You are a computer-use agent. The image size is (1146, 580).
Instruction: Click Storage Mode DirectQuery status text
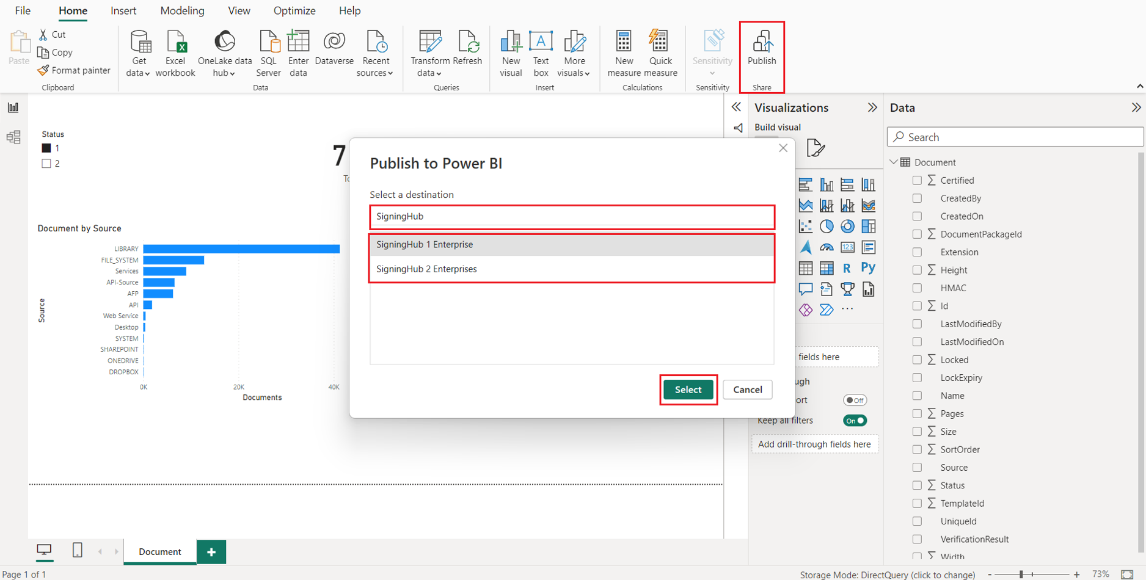click(x=887, y=575)
